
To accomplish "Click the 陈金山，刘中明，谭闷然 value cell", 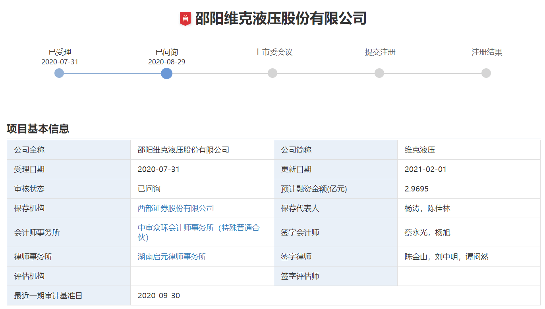I will point(469,257).
